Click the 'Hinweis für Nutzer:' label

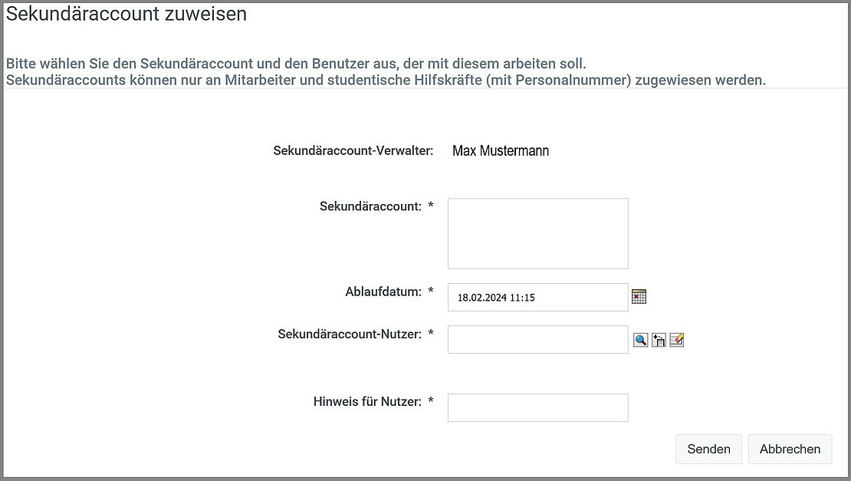pos(367,401)
